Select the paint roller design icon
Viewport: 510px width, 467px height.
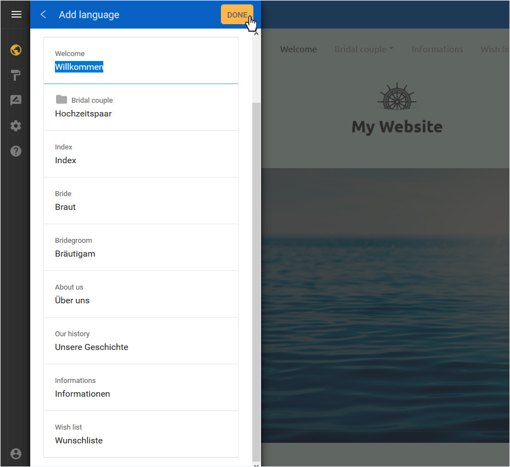(x=15, y=75)
